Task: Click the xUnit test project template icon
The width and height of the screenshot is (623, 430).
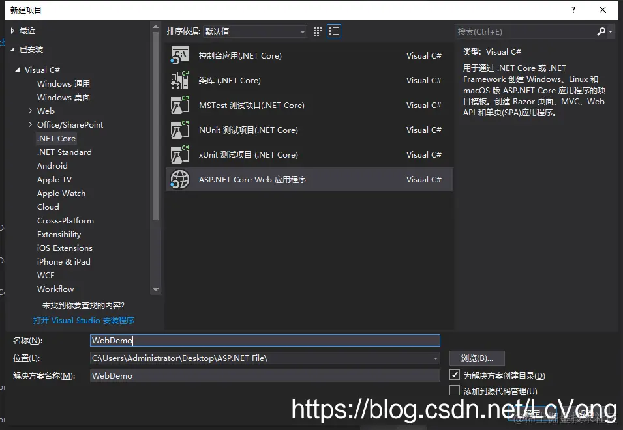Action: click(180, 154)
